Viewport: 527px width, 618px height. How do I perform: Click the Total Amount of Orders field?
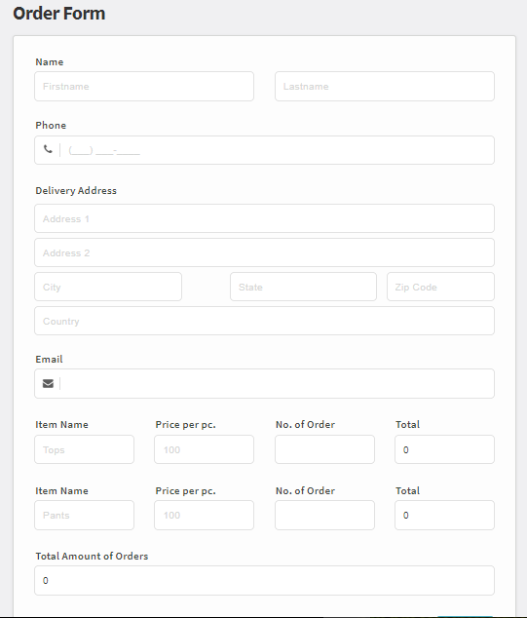[264, 581]
